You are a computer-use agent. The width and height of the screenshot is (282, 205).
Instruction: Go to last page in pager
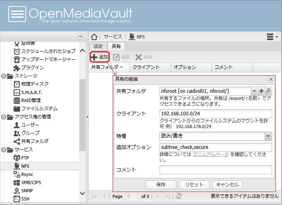click(x=167, y=196)
